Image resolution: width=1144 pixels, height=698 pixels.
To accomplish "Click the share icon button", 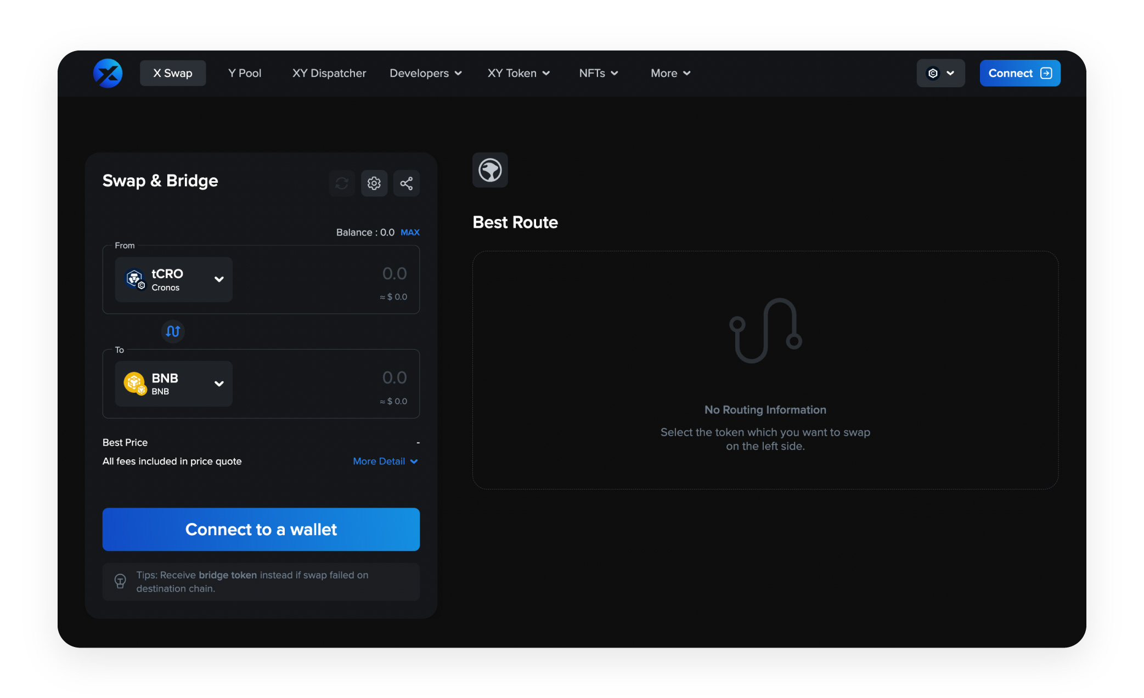I will 407,183.
